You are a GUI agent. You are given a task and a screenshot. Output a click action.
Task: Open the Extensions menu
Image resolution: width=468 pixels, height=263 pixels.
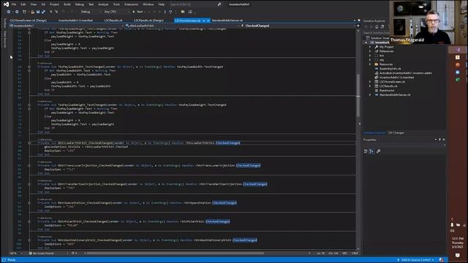[x=131, y=4]
